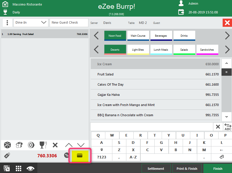Viewport: 232px width, 173px height.
Task: Click the Server Davis value
Action: pos(107,23)
